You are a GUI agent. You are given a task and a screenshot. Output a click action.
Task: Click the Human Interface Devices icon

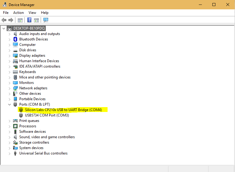click(x=15, y=61)
